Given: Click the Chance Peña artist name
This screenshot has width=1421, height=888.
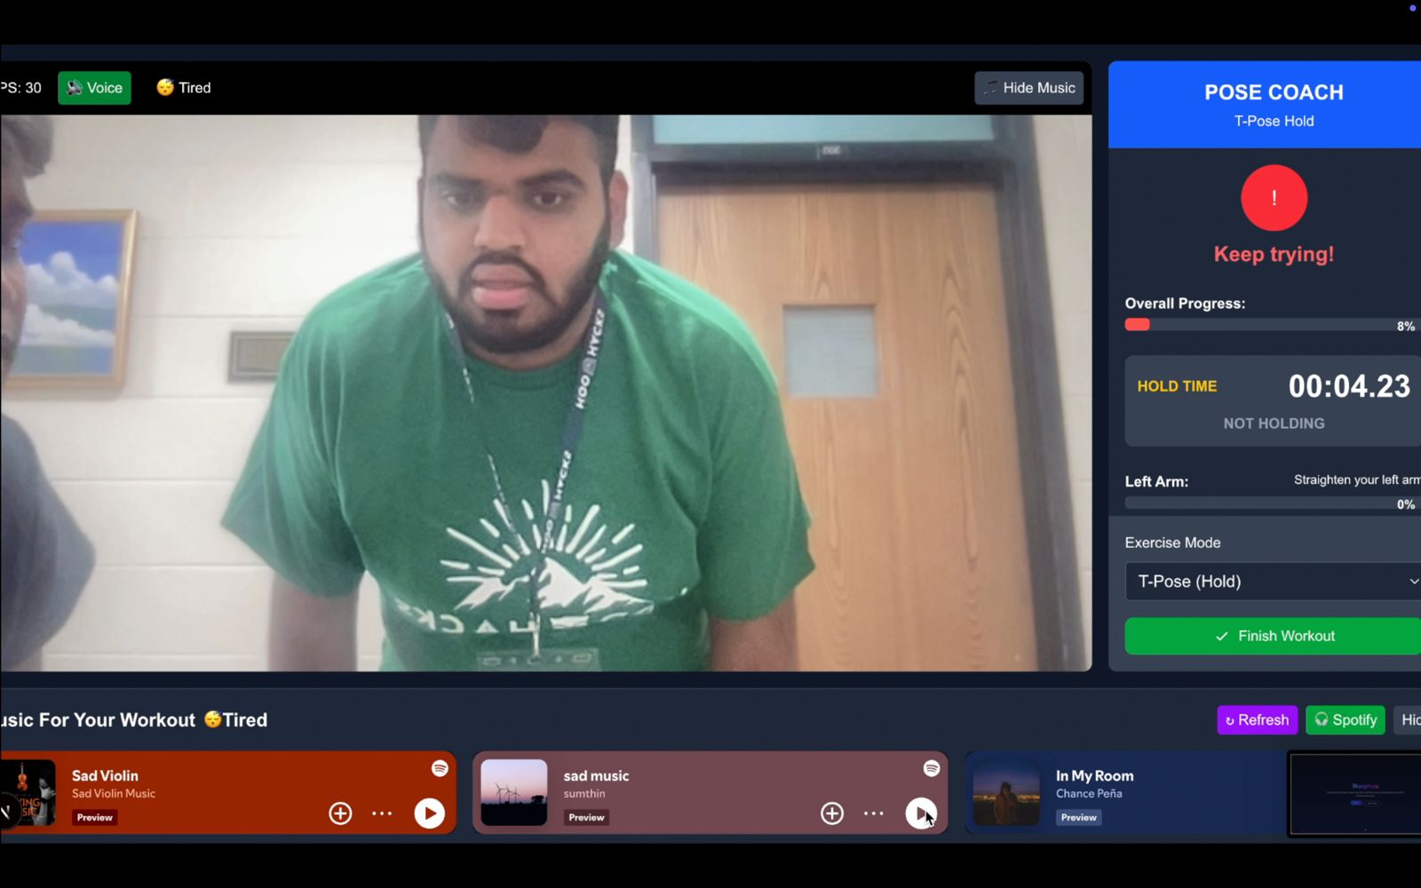Looking at the screenshot, I should 1089,794.
